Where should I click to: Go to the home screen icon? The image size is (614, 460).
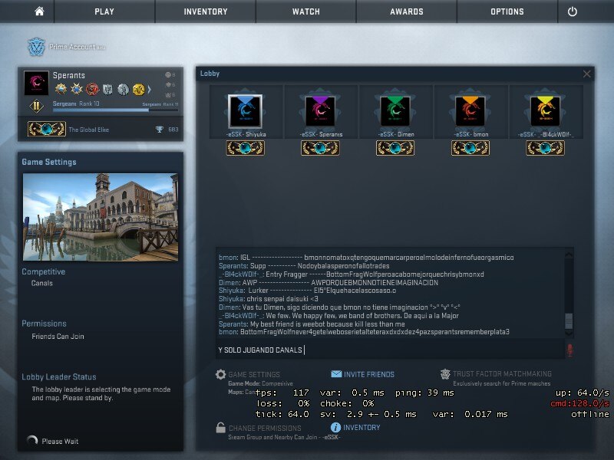39,11
